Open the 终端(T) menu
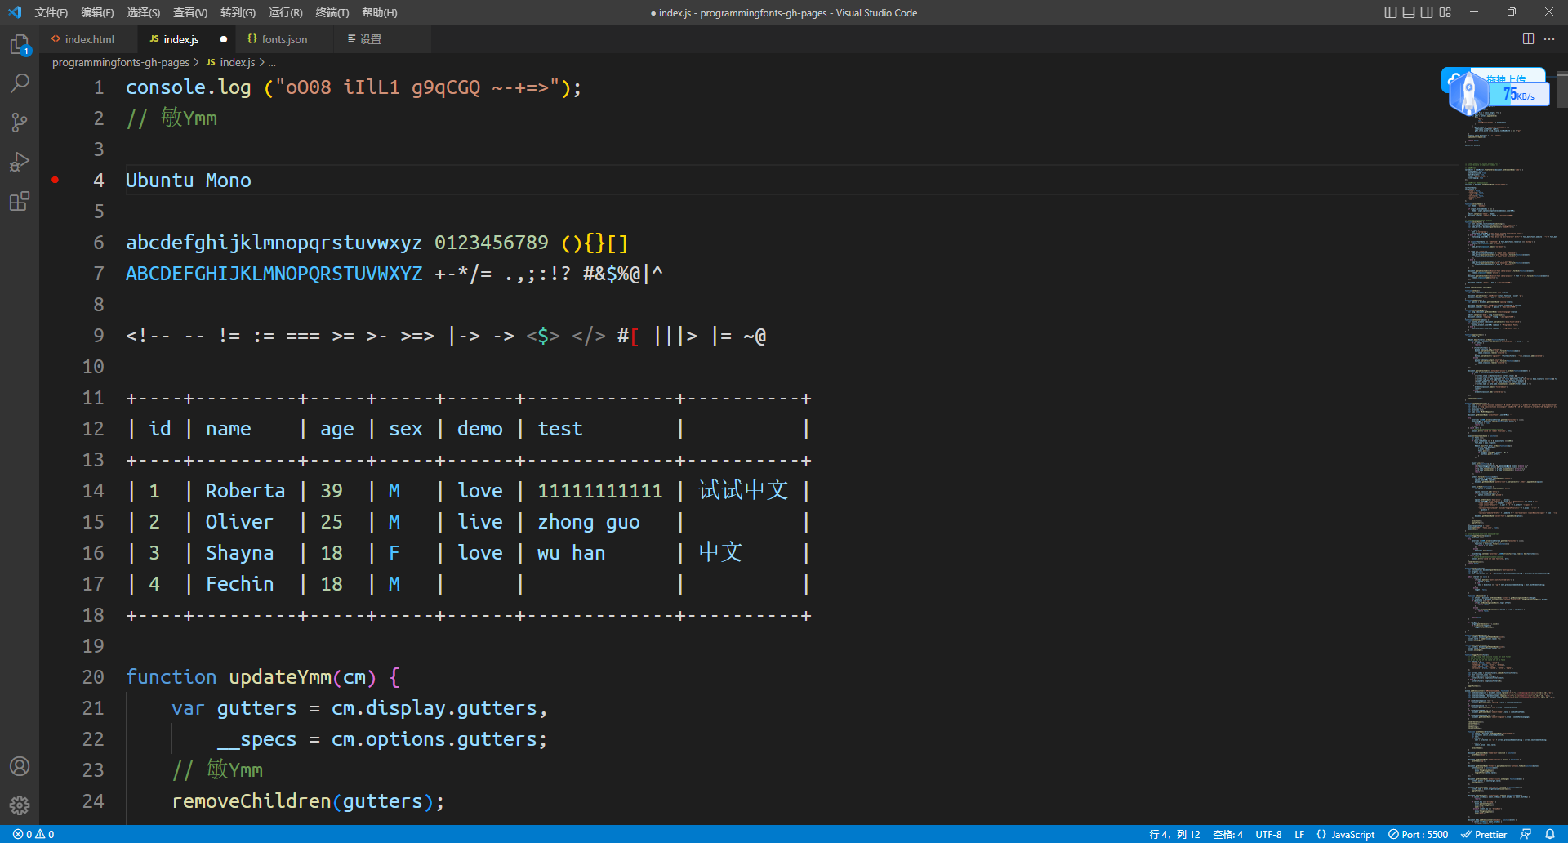Image resolution: width=1568 pixels, height=843 pixels. pyautogui.click(x=332, y=12)
